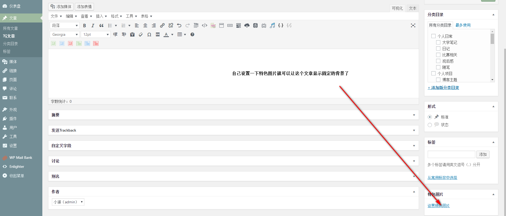Click the Enlighter curly braces icon
The image size is (506, 216).
281,25
